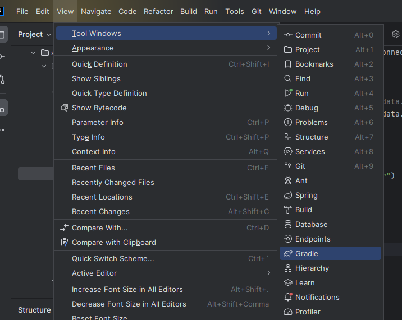Screen dimensions: 402x320
Task: Open the Navigate menu
Action: tap(96, 12)
